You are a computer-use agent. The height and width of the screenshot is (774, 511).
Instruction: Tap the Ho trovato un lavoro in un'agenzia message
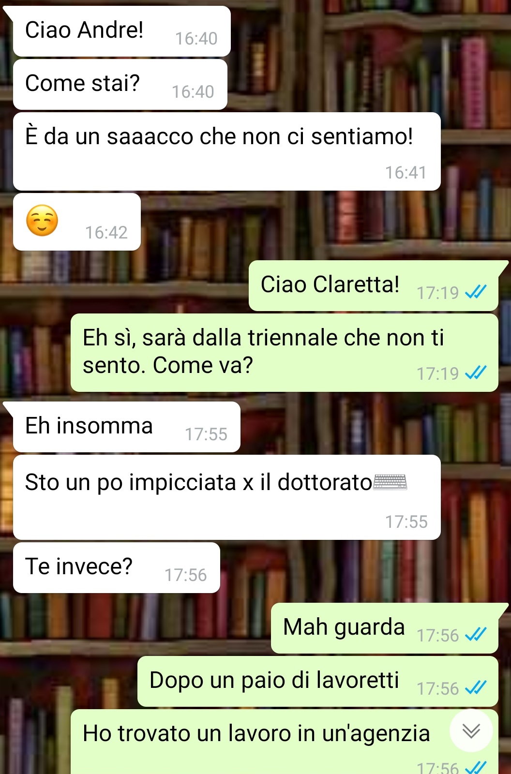click(x=285, y=742)
